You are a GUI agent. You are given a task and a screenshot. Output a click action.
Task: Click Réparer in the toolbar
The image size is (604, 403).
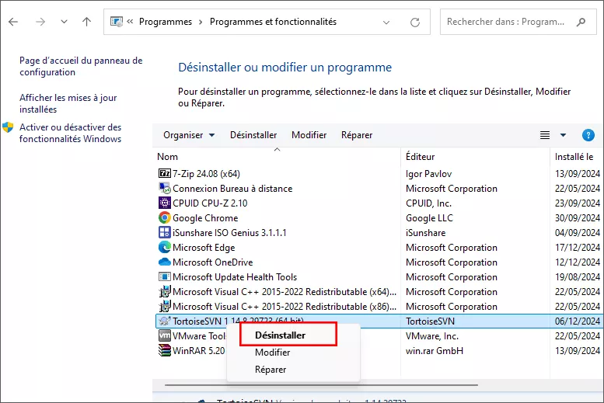[357, 135]
